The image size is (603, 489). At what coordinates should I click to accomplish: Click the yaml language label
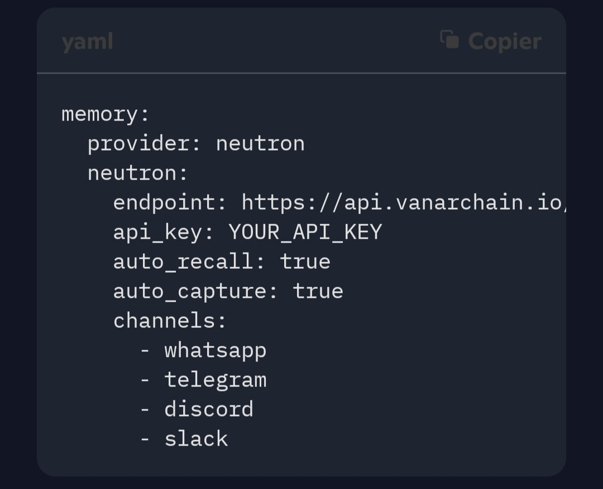[88, 41]
